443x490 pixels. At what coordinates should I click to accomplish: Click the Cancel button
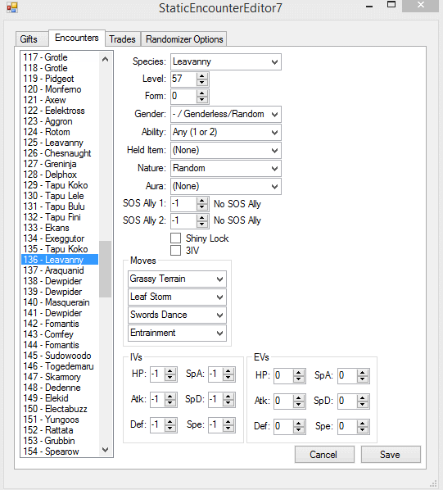click(324, 455)
